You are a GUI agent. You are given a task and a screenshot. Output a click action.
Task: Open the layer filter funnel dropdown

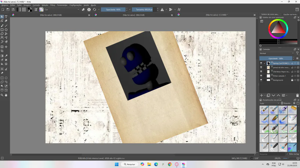click(297, 53)
